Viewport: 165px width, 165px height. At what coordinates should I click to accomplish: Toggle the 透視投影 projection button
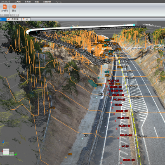14,19
